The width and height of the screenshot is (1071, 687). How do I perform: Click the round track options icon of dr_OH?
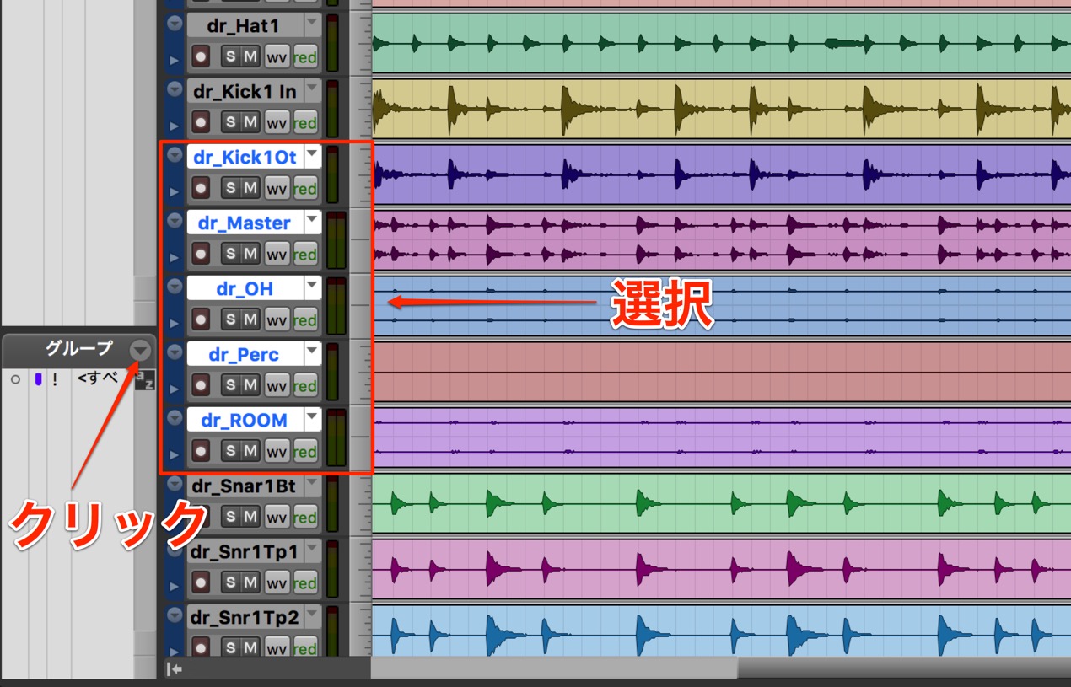coord(175,286)
